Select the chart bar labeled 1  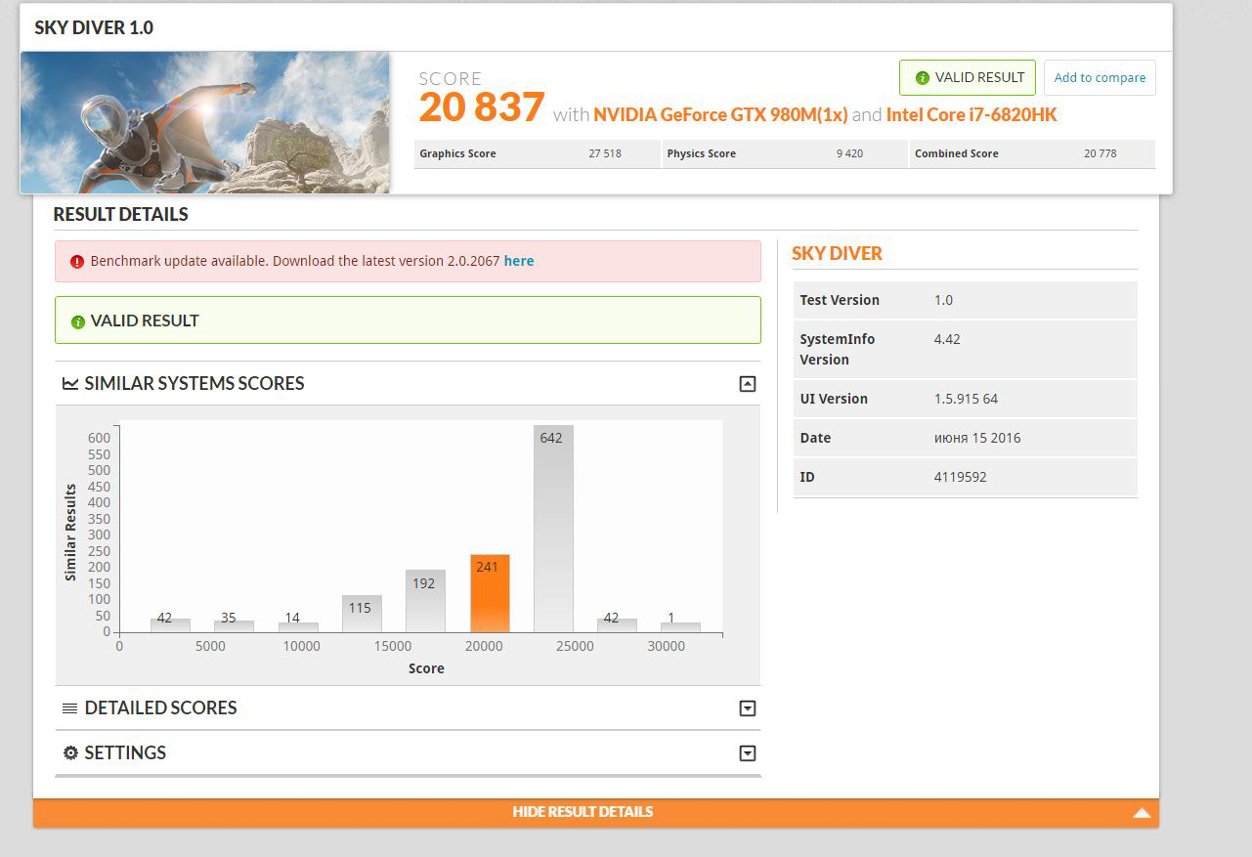tap(681, 627)
